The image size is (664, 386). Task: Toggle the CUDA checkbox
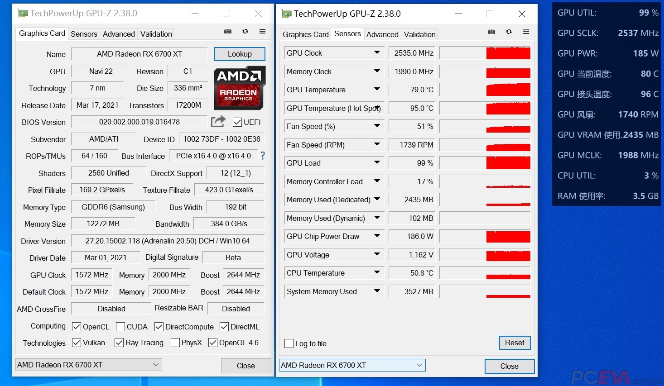click(120, 327)
